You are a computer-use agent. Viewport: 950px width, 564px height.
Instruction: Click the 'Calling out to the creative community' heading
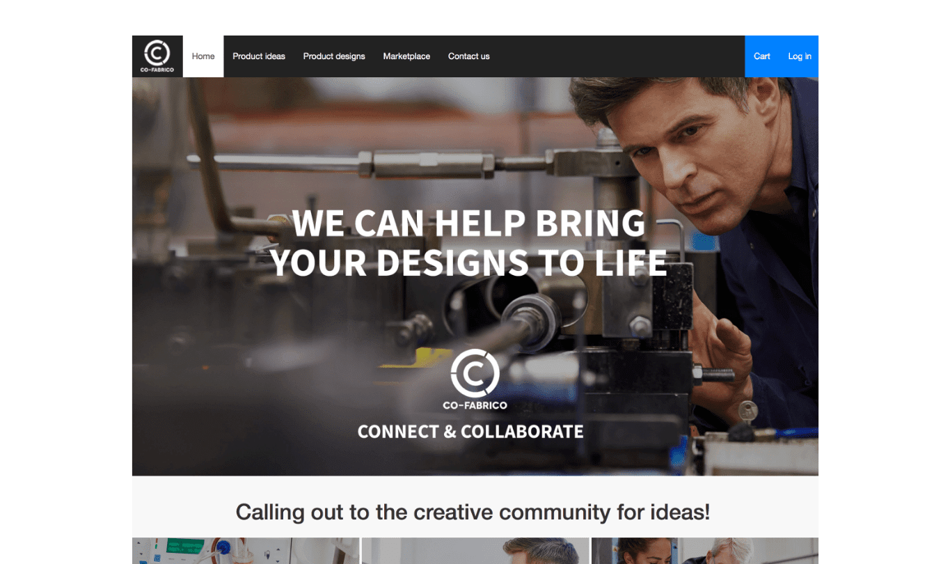pos(473,512)
